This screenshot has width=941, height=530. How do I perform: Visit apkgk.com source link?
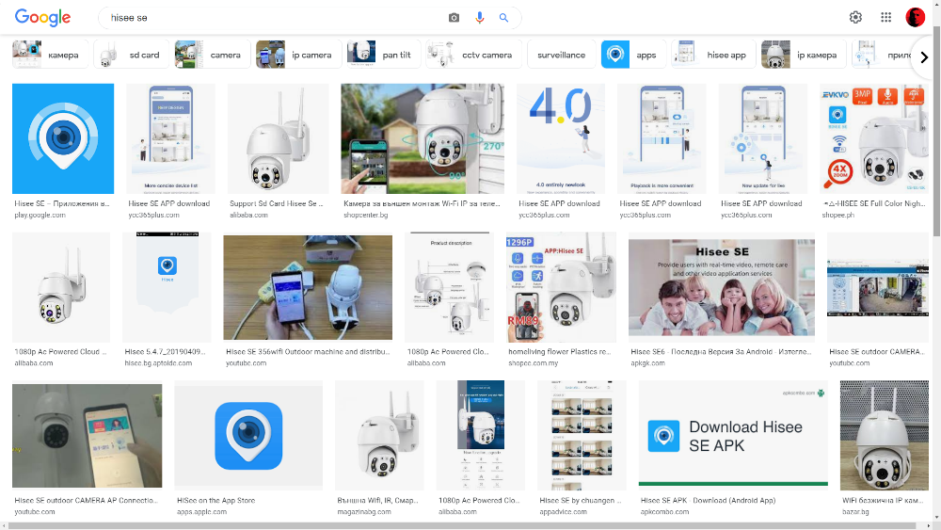[647, 363]
